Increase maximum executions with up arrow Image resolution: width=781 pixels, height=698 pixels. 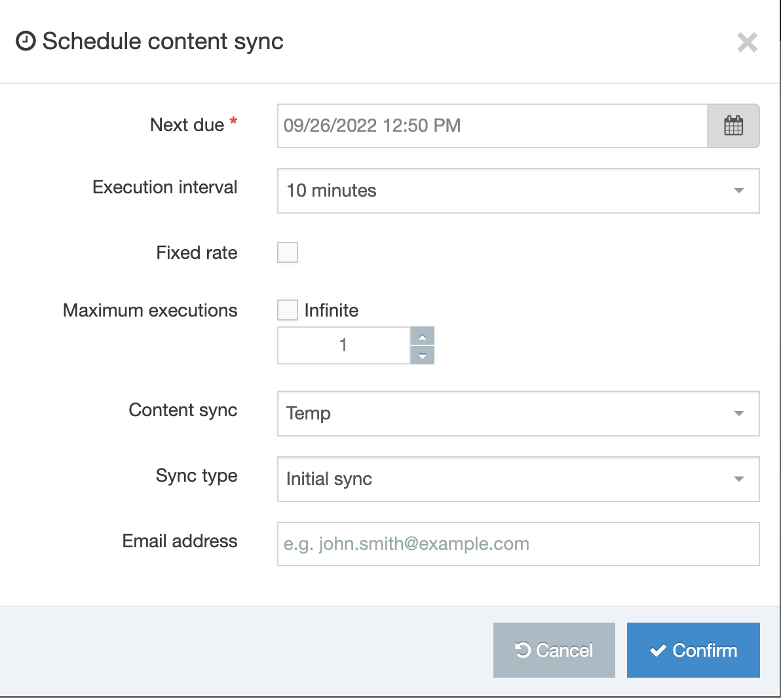(423, 336)
